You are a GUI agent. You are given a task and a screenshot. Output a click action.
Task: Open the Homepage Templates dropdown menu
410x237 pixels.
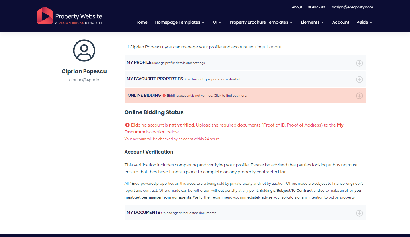pyautogui.click(x=180, y=22)
